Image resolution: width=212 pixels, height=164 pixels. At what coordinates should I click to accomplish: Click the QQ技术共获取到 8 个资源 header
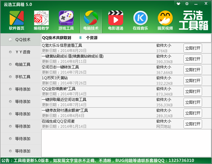pyautogui.click(x=70, y=38)
